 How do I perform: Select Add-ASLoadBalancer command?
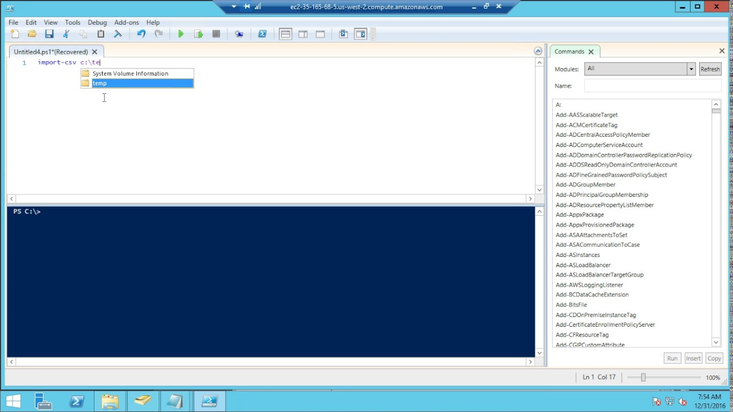click(583, 265)
